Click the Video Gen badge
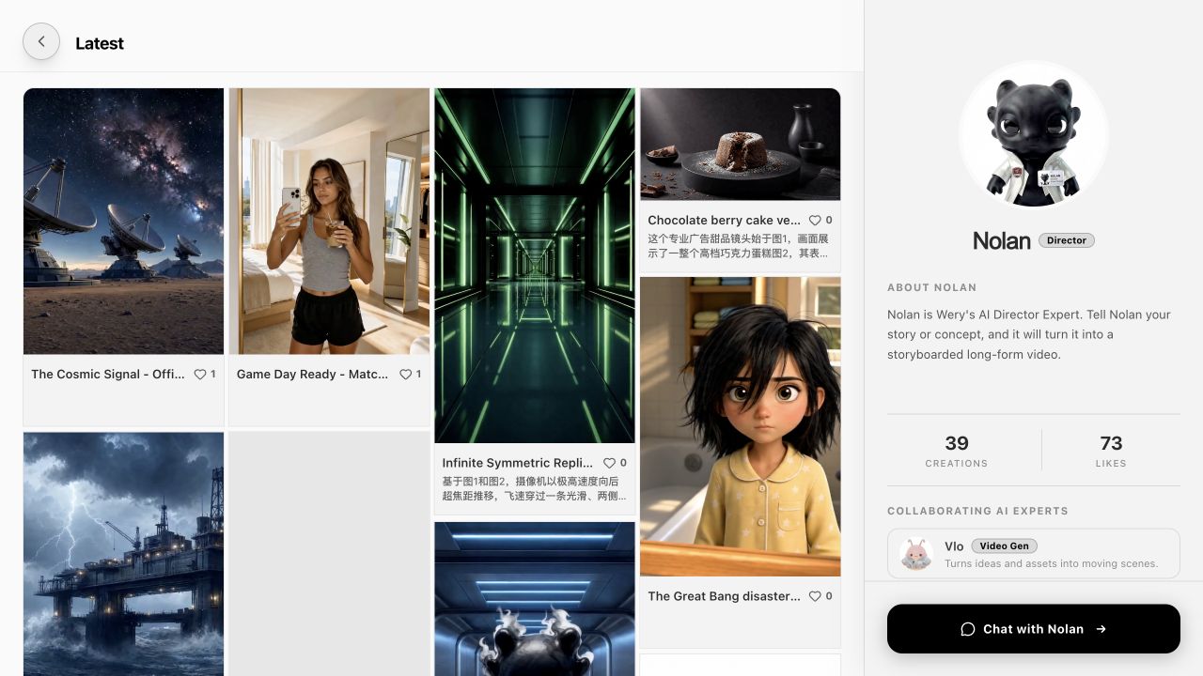Screen dimensions: 1203x676 tap(1005, 545)
